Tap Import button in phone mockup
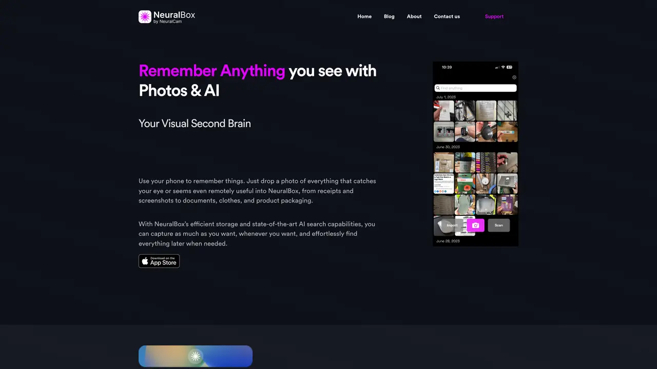The height and width of the screenshot is (369, 657). tap(452, 225)
